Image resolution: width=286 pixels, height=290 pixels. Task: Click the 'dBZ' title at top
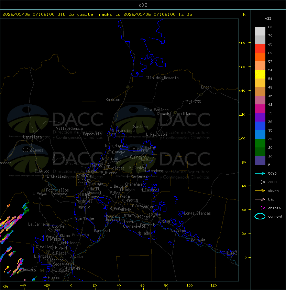point(143,5)
